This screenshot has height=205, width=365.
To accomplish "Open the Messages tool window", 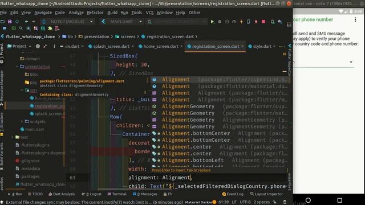I will pos(145,194).
